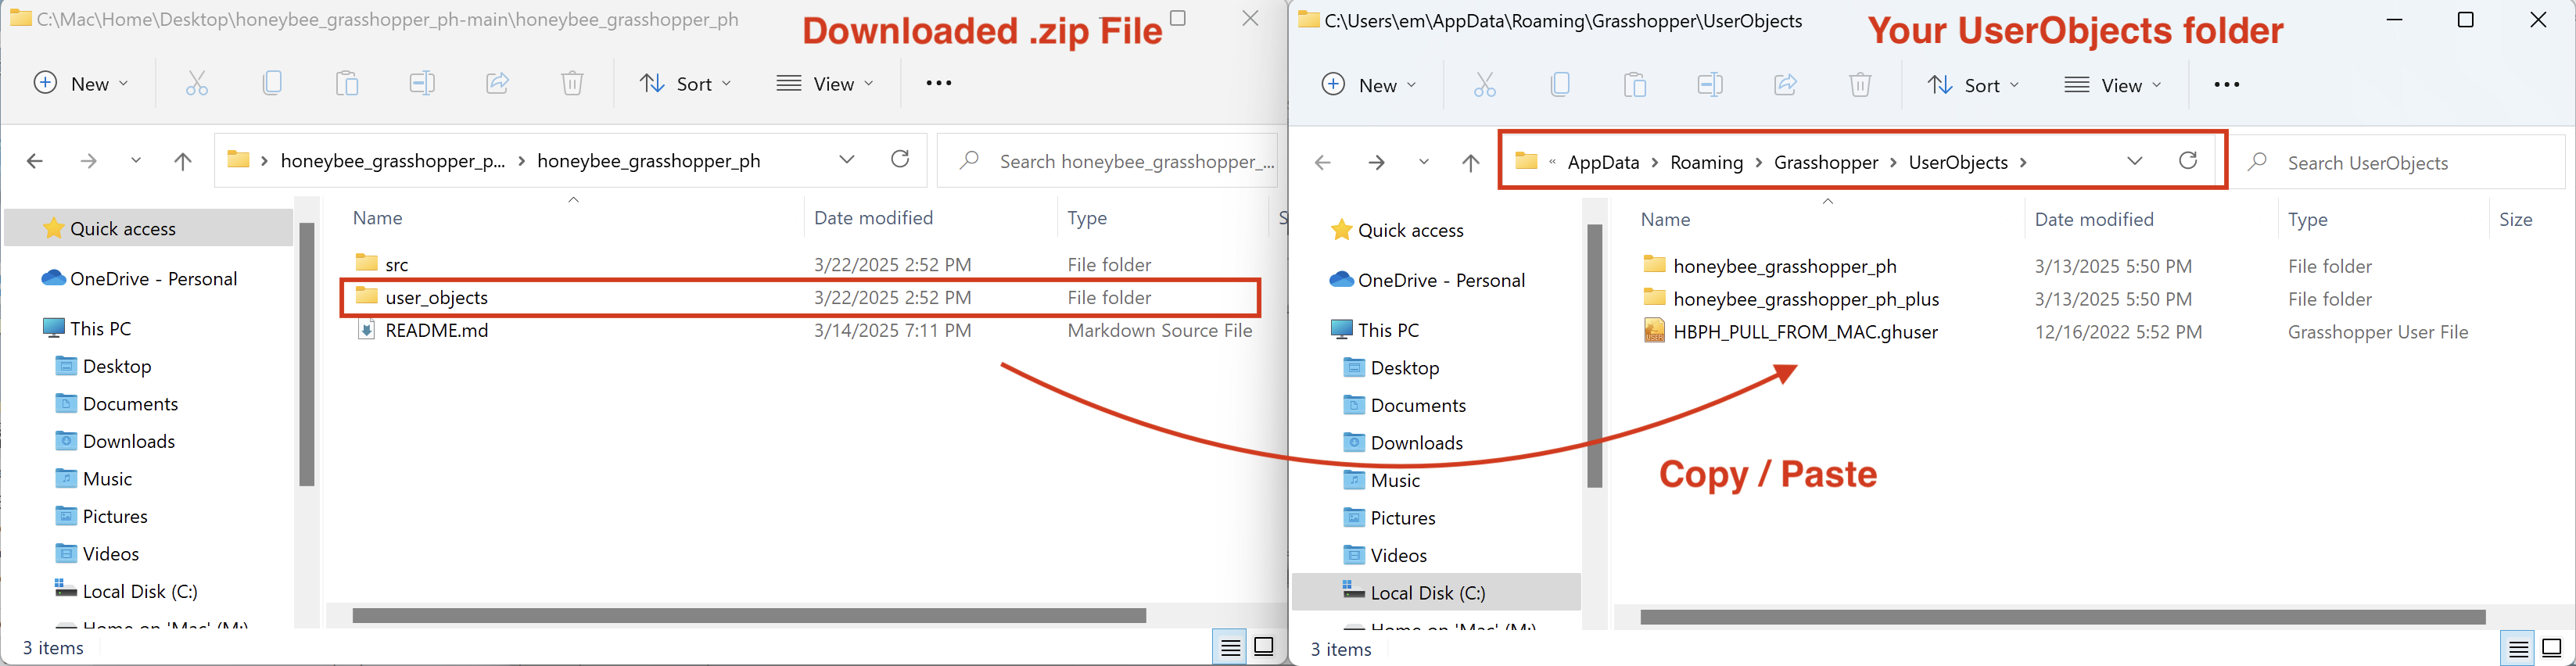Click the Copy icon in the UserObjects window toolbar
The image size is (2576, 666).
[x=1560, y=85]
